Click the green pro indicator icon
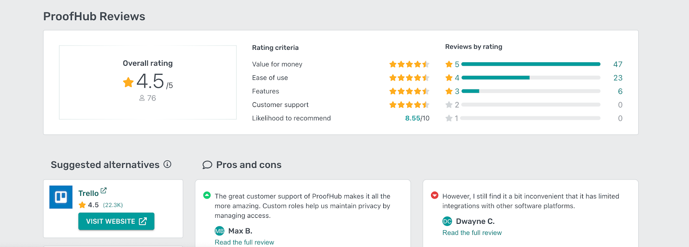This screenshot has height=247, width=689. tap(207, 195)
